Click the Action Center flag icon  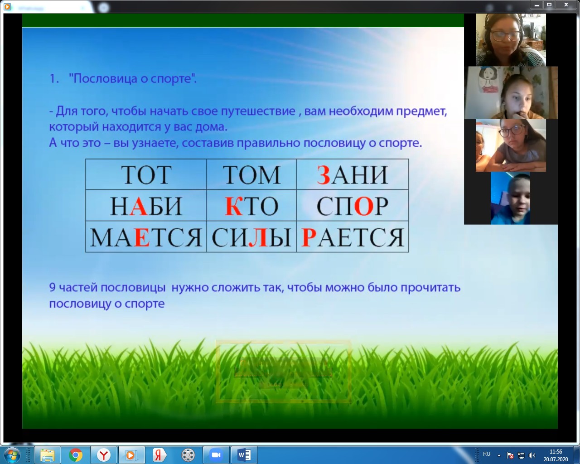pos(510,455)
